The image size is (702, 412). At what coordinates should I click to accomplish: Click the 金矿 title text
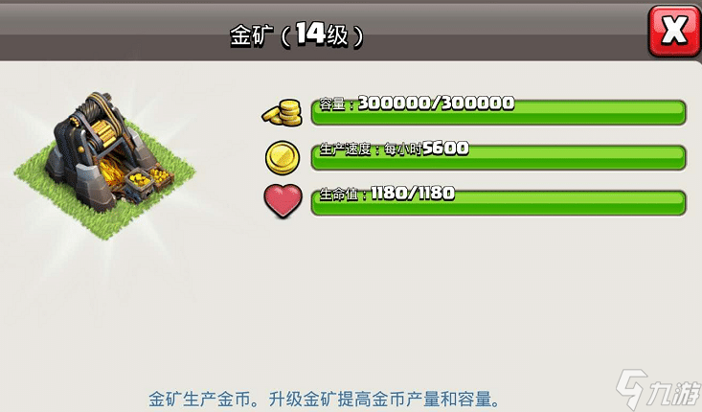pyautogui.click(x=252, y=35)
